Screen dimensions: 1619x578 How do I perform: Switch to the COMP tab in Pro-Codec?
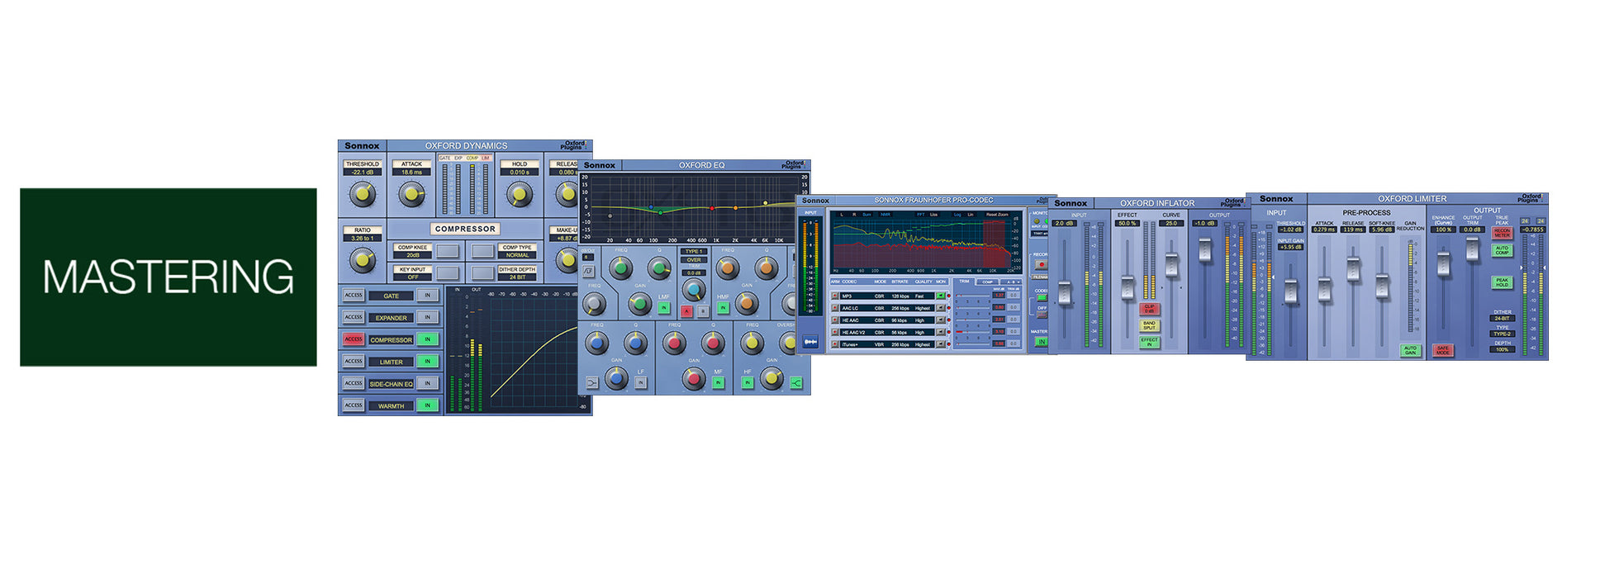[987, 282]
